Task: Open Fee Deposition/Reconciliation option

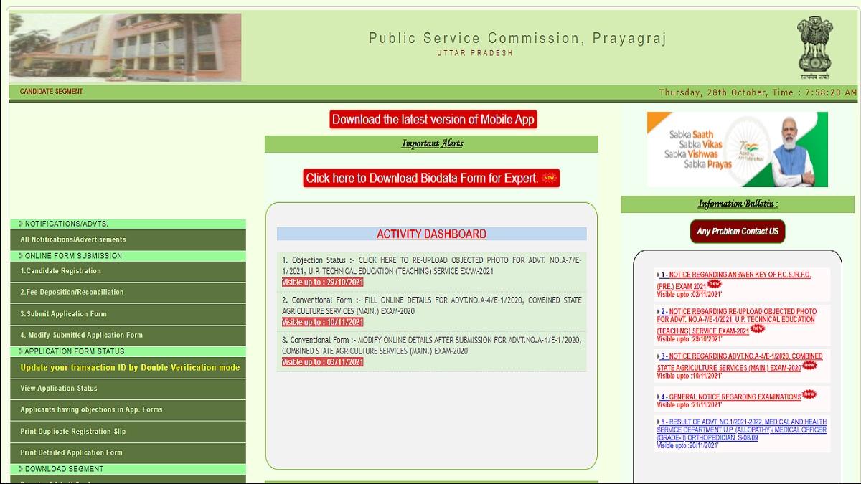Action: click(x=72, y=292)
